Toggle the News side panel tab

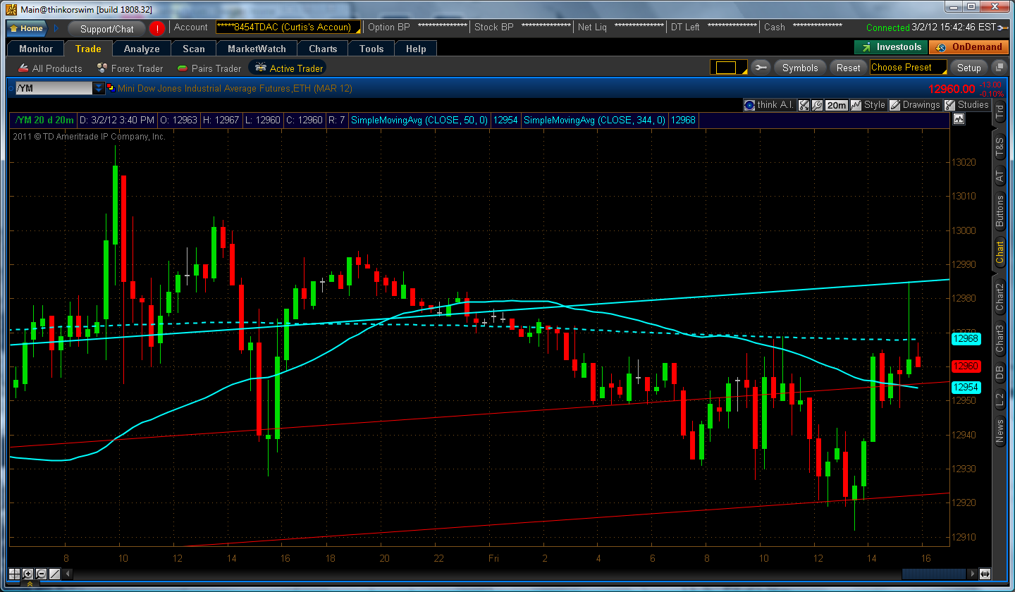pyautogui.click(x=999, y=431)
